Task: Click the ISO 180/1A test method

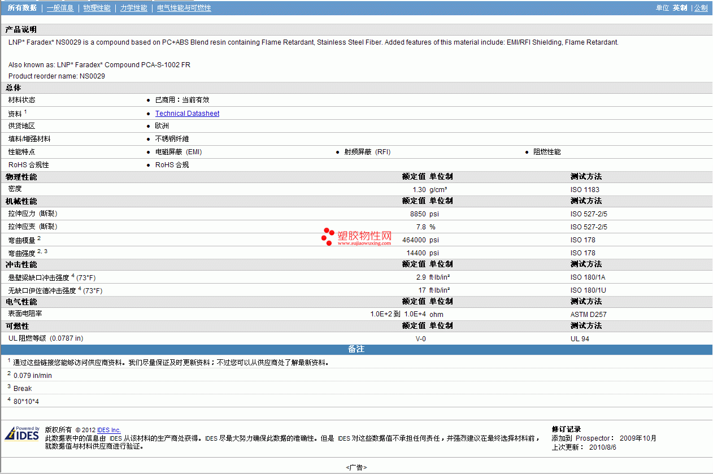Action: (588, 277)
